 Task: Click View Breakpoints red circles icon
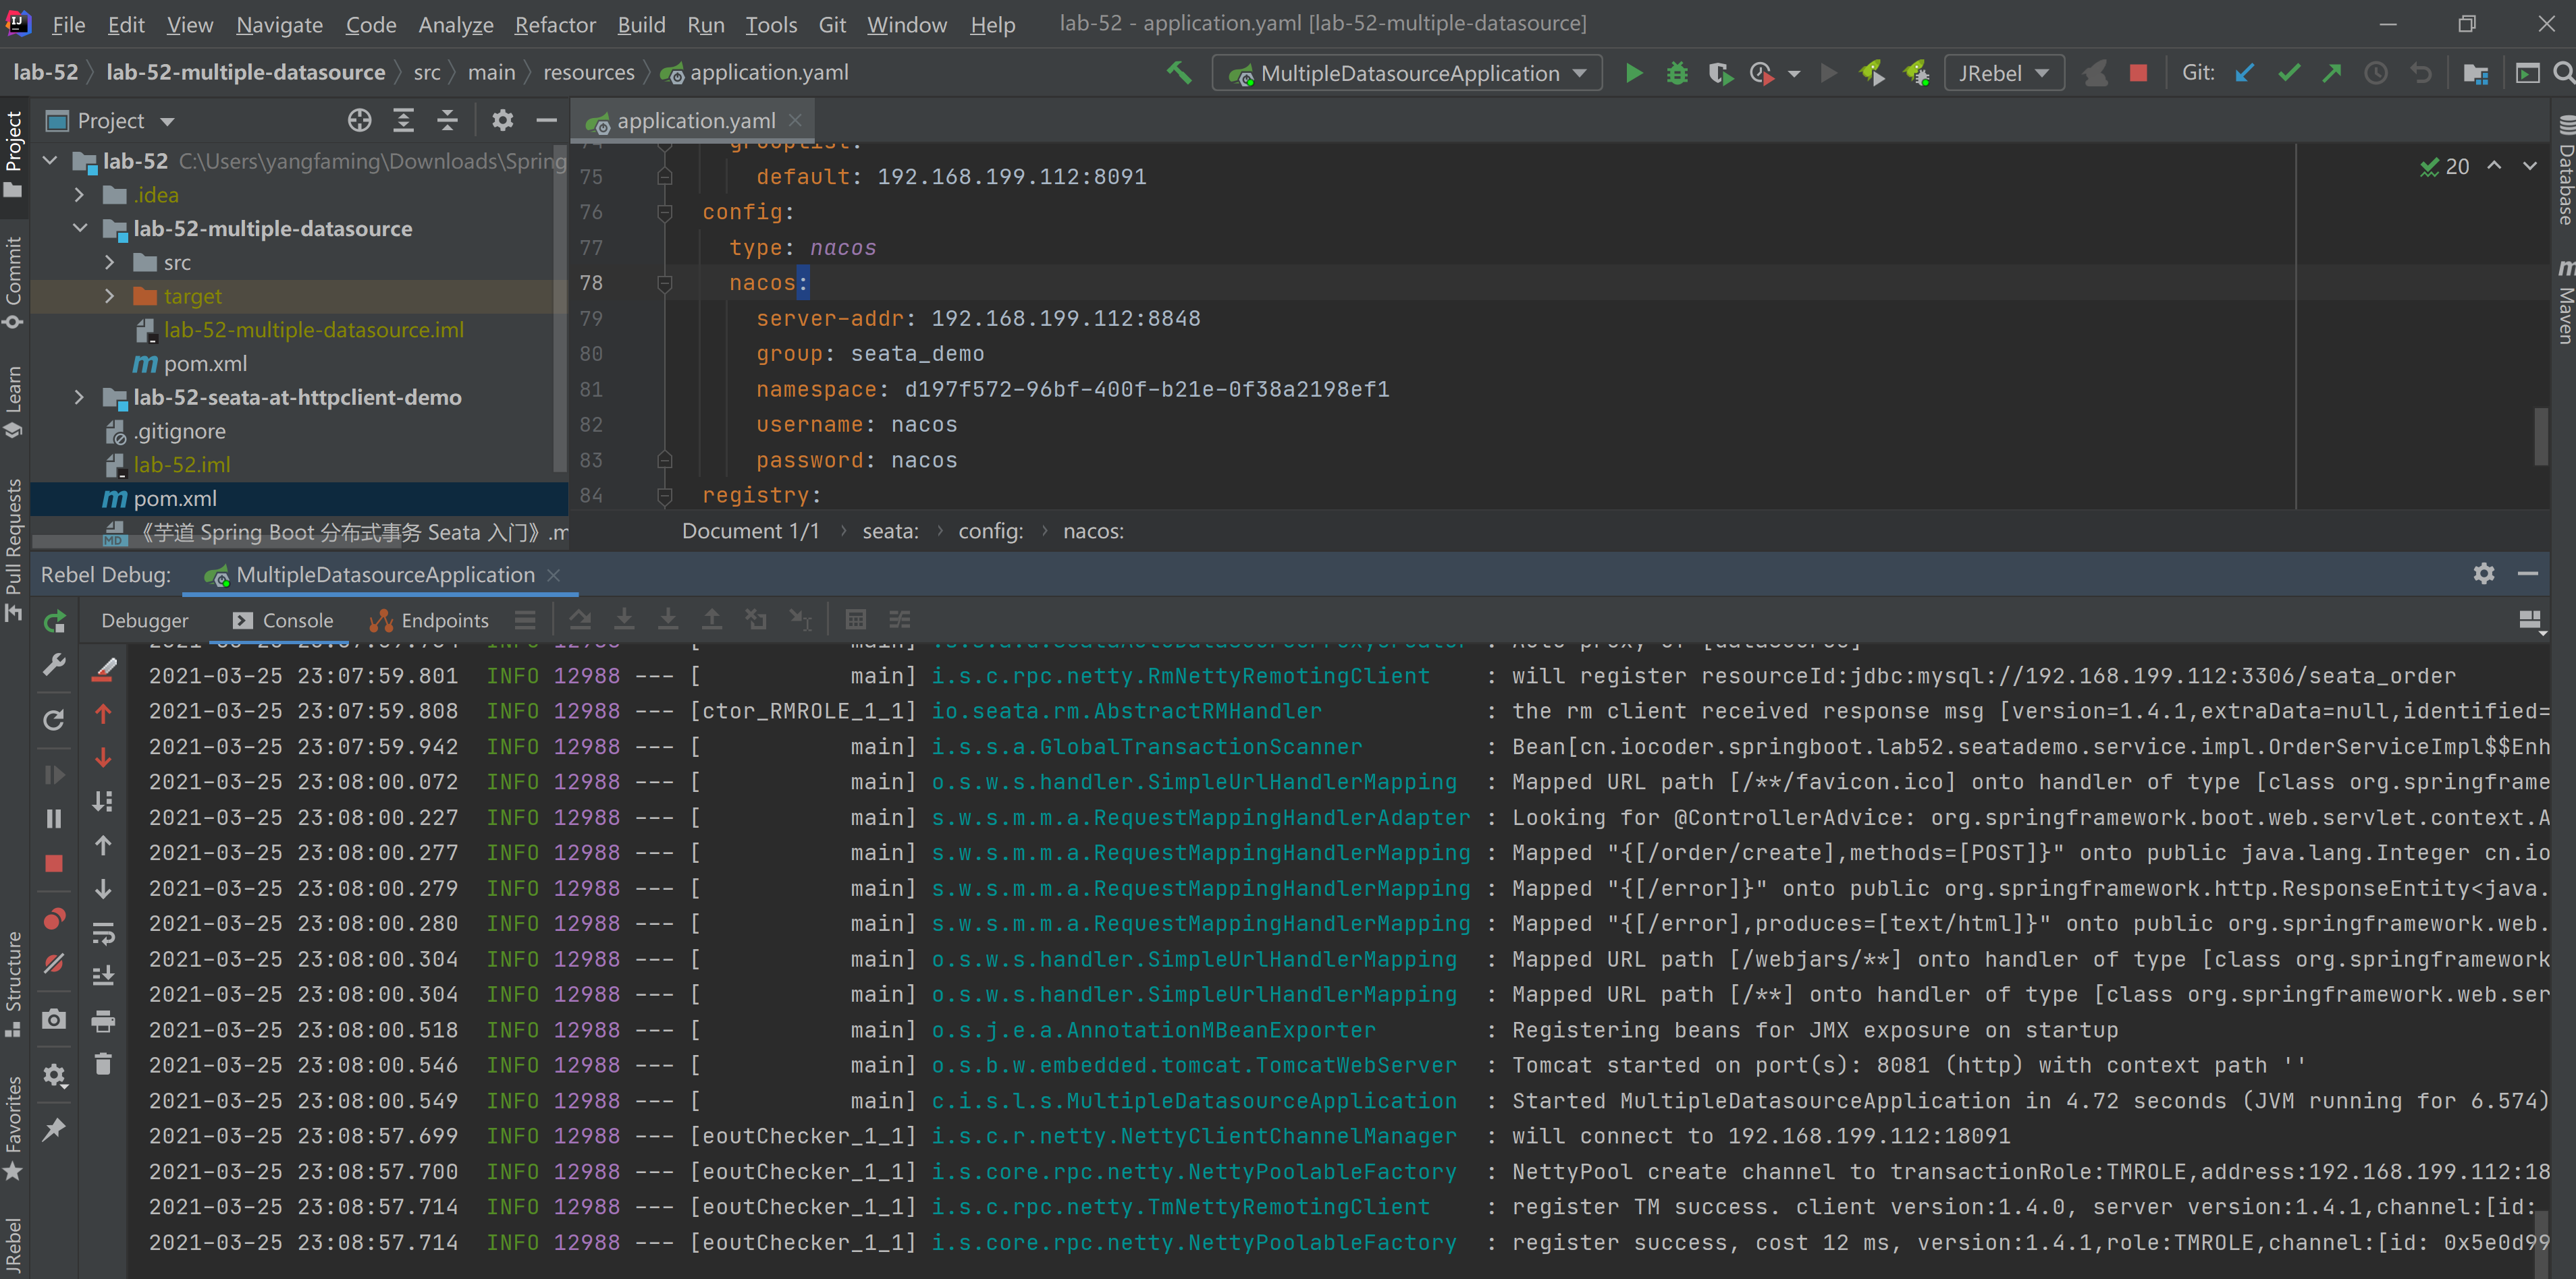(x=54, y=919)
